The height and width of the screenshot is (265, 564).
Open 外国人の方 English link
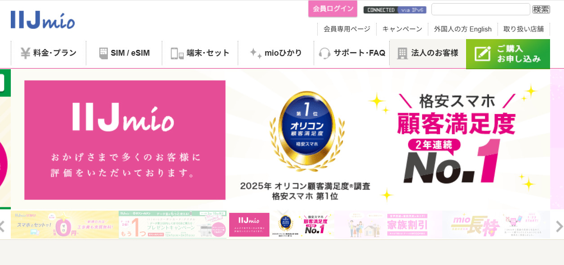(463, 29)
